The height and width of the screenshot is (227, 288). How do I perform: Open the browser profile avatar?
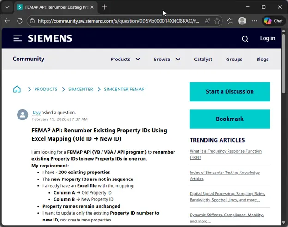(x=242, y=21)
